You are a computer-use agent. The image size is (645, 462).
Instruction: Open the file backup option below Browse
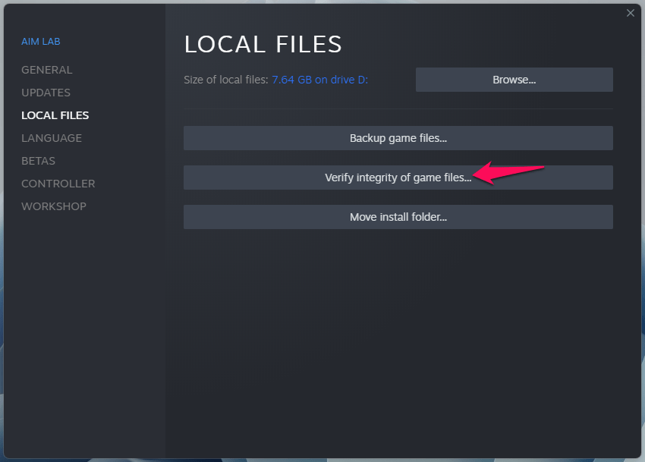(x=398, y=138)
